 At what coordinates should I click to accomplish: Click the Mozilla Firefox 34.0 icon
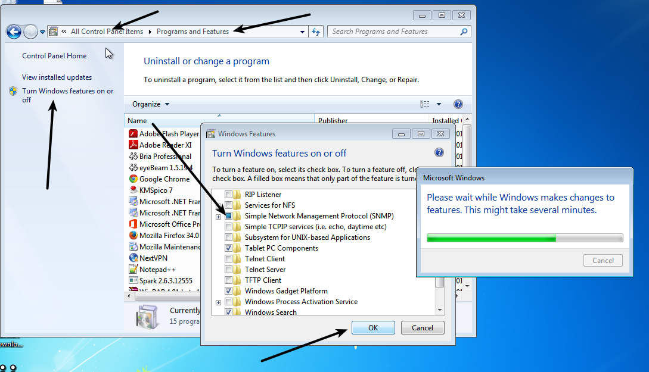(133, 235)
